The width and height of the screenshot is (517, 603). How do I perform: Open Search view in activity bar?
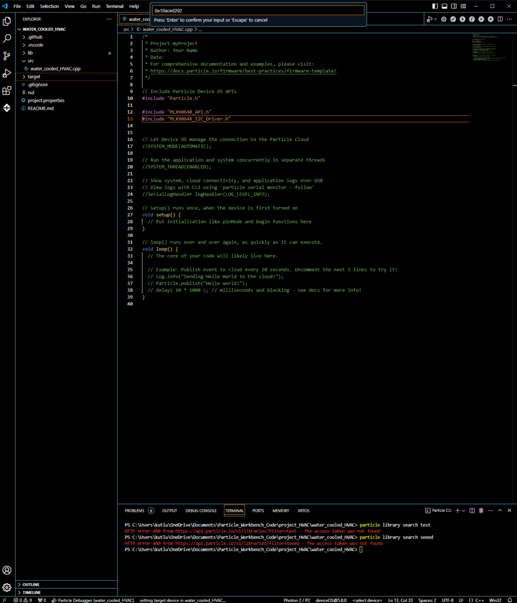[7, 38]
